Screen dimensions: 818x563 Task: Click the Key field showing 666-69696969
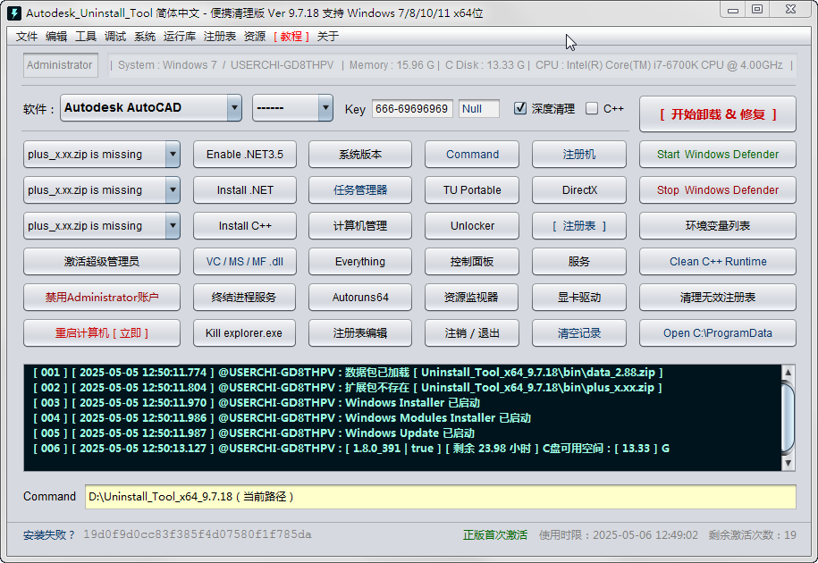tap(412, 108)
